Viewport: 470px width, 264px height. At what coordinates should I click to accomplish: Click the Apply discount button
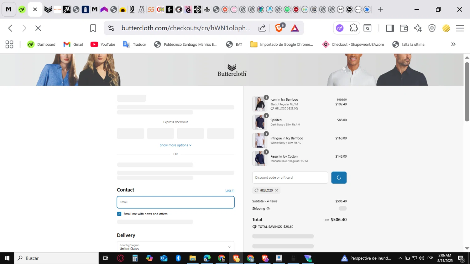tap(339, 178)
